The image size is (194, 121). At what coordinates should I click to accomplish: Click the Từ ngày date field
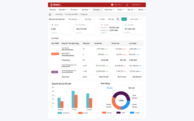tap(102, 19)
